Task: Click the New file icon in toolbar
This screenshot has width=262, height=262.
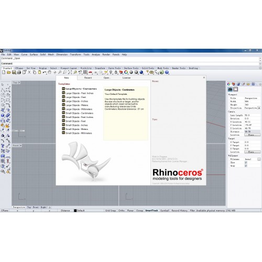Action: click(4, 72)
